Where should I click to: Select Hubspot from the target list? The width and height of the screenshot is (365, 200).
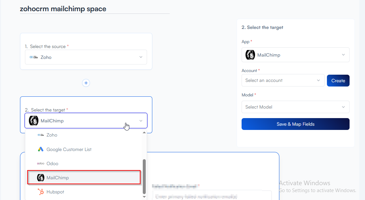(55, 192)
